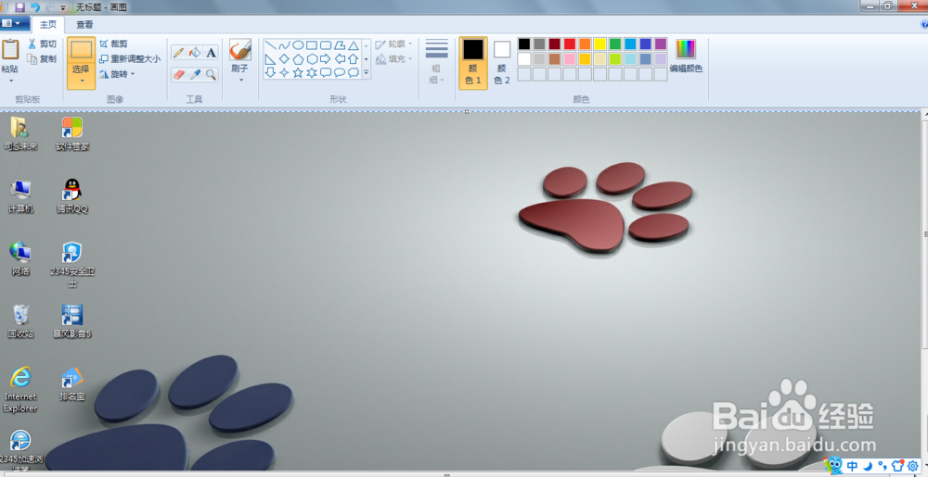Choose the Brush (刷子) tool icon
Screen dimensions: 928x477
pos(240,50)
